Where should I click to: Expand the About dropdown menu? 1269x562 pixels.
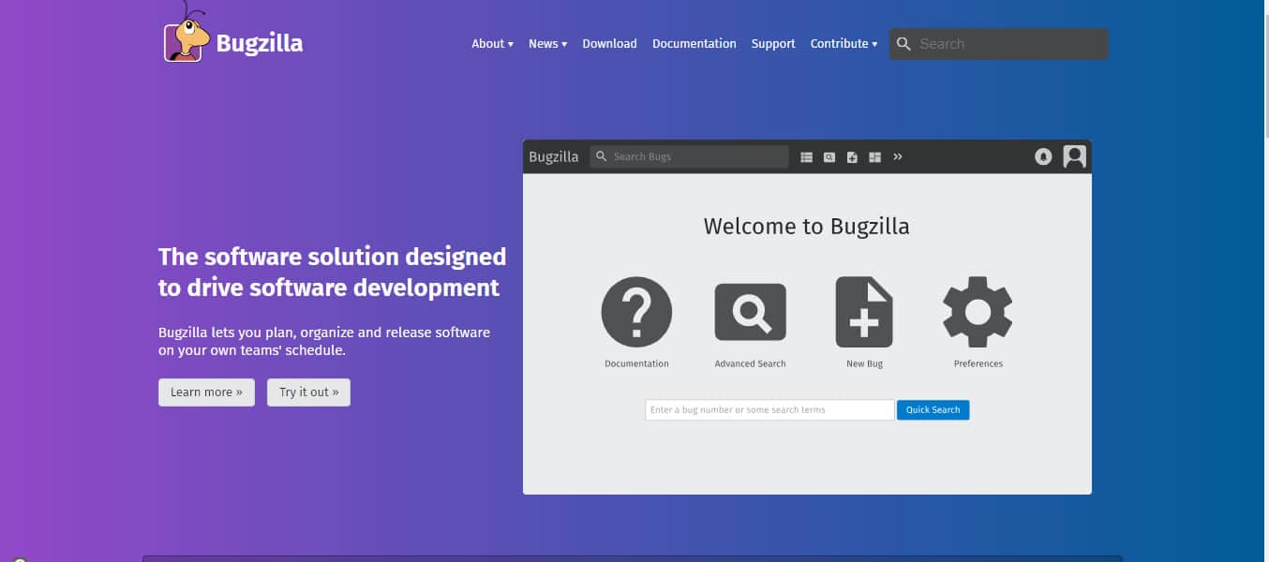click(492, 44)
